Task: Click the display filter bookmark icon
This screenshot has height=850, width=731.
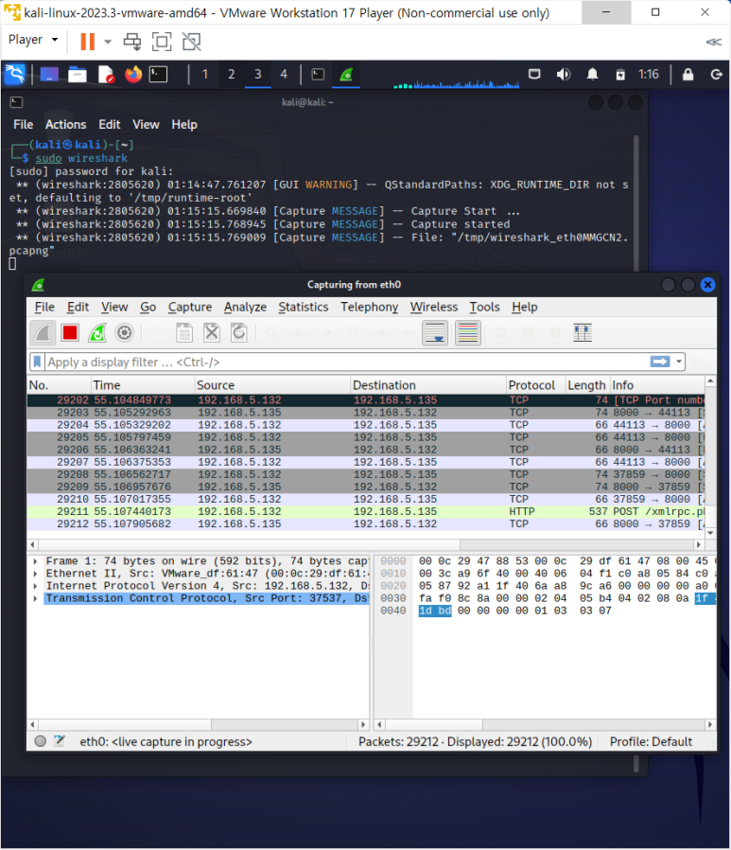Action: 37,362
